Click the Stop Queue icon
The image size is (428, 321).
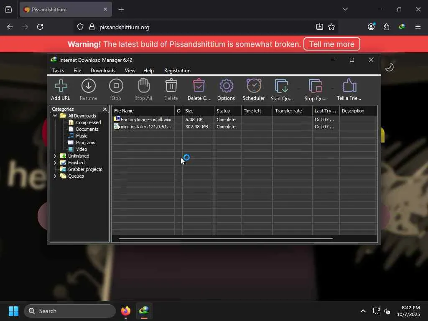(316, 89)
